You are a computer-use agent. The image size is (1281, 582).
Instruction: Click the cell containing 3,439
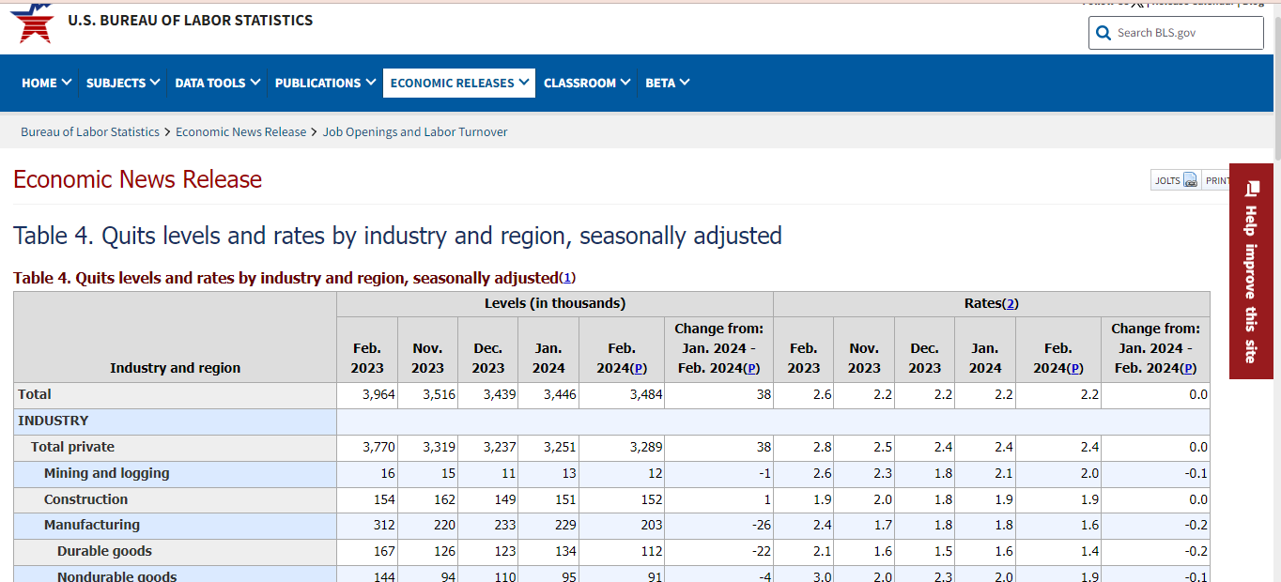point(488,395)
